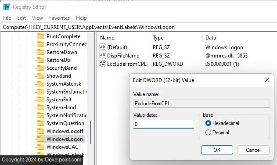
Task: Click the Name column header
Action: click(x=107, y=38)
